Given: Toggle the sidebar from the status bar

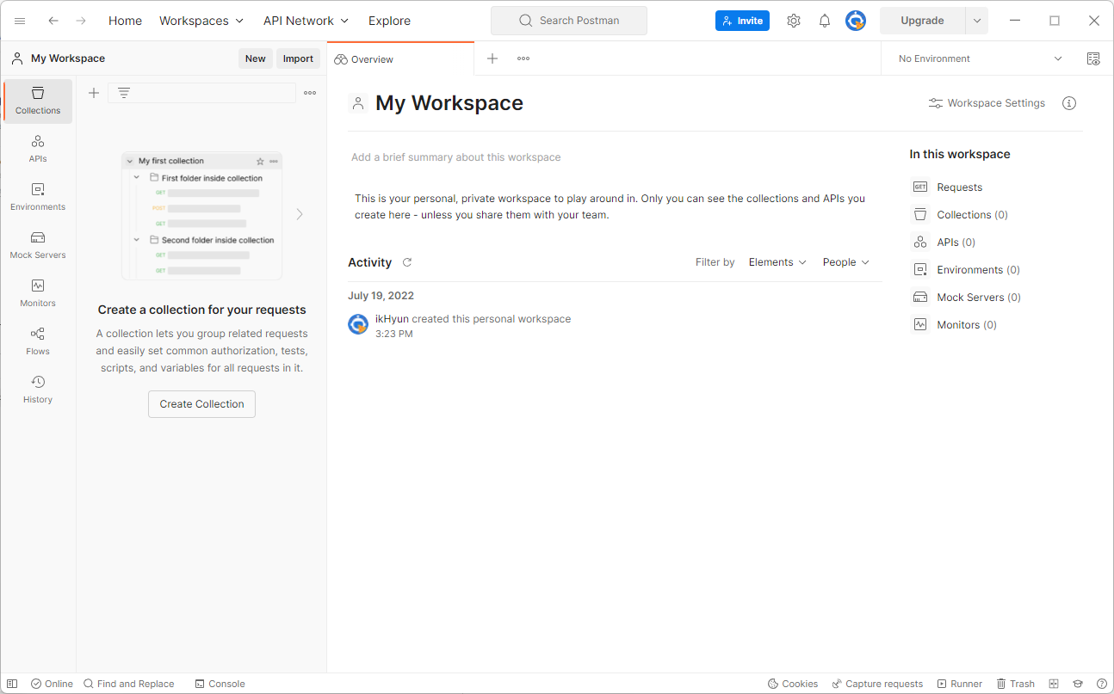Looking at the screenshot, I should coord(12,684).
